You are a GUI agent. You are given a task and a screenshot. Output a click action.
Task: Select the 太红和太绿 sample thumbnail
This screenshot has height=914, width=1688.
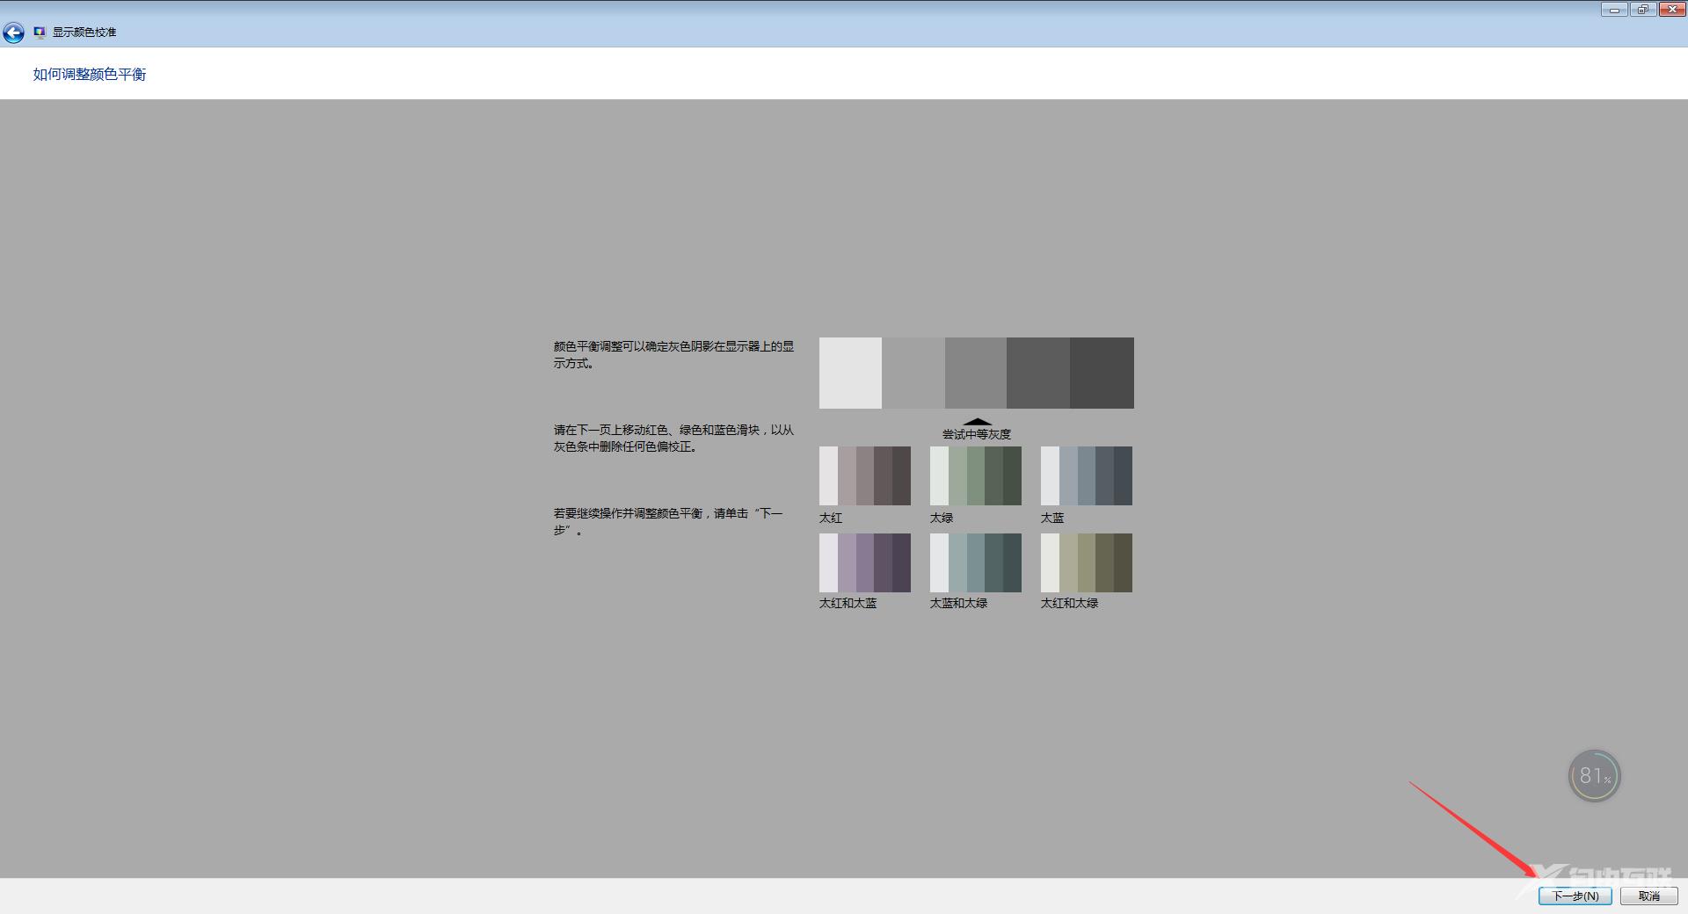click(x=1087, y=562)
